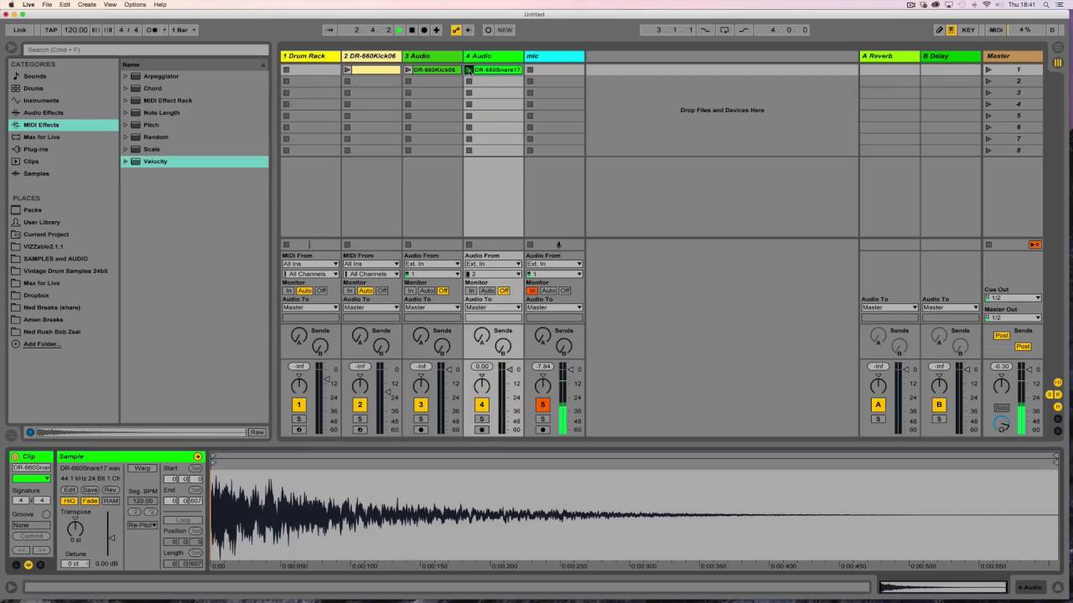The width and height of the screenshot is (1073, 603).
Task: Toggle Track Activator 1 for Drum Rack
Action: [299, 405]
